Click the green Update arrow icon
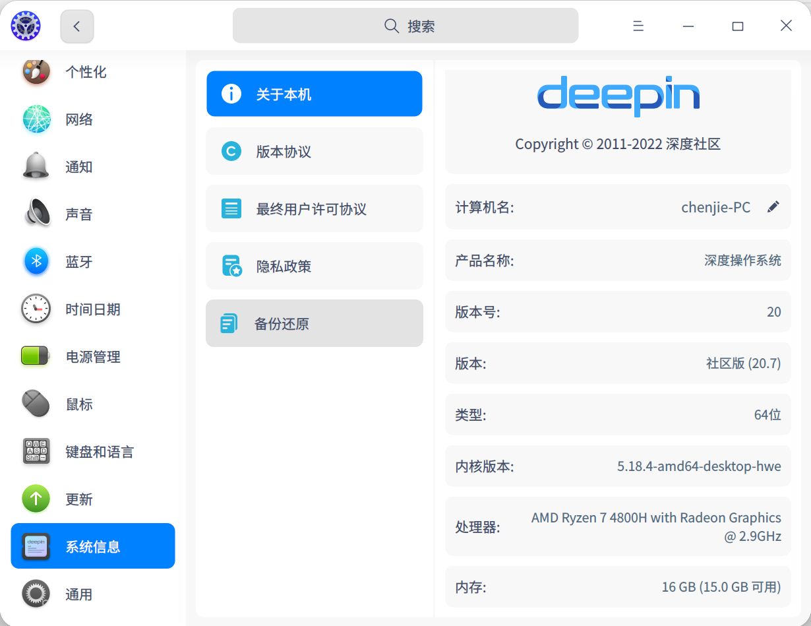Screen dimensions: 811x626 36,499
